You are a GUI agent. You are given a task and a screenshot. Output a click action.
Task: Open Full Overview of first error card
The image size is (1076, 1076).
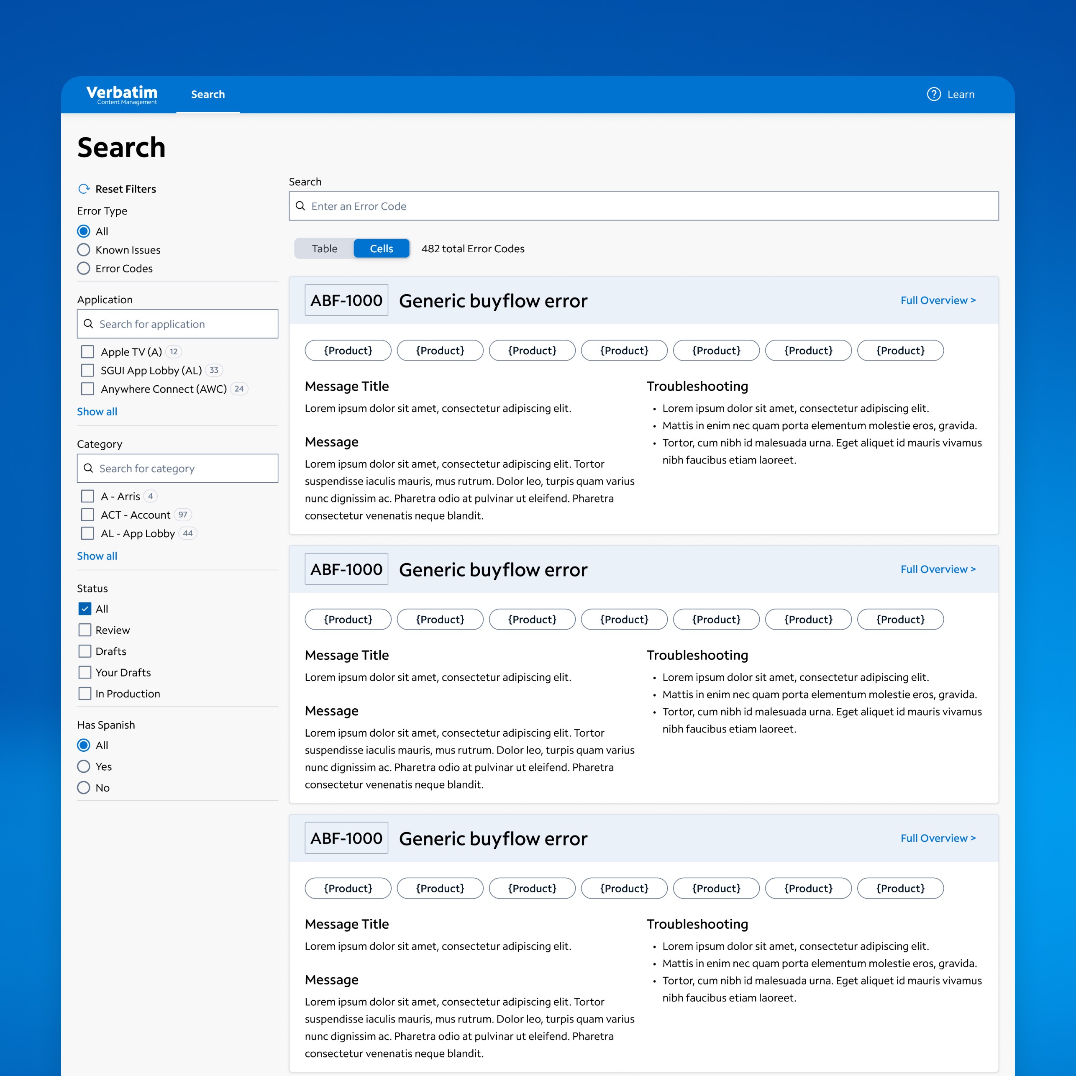938,300
